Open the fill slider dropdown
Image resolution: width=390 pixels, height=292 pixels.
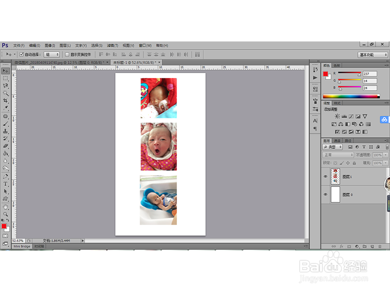coord(386,163)
